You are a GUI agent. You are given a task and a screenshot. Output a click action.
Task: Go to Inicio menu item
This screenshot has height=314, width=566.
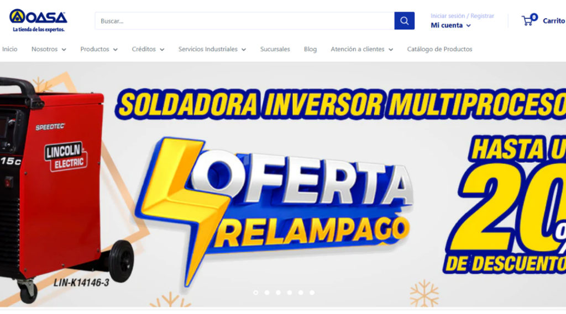coord(10,49)
